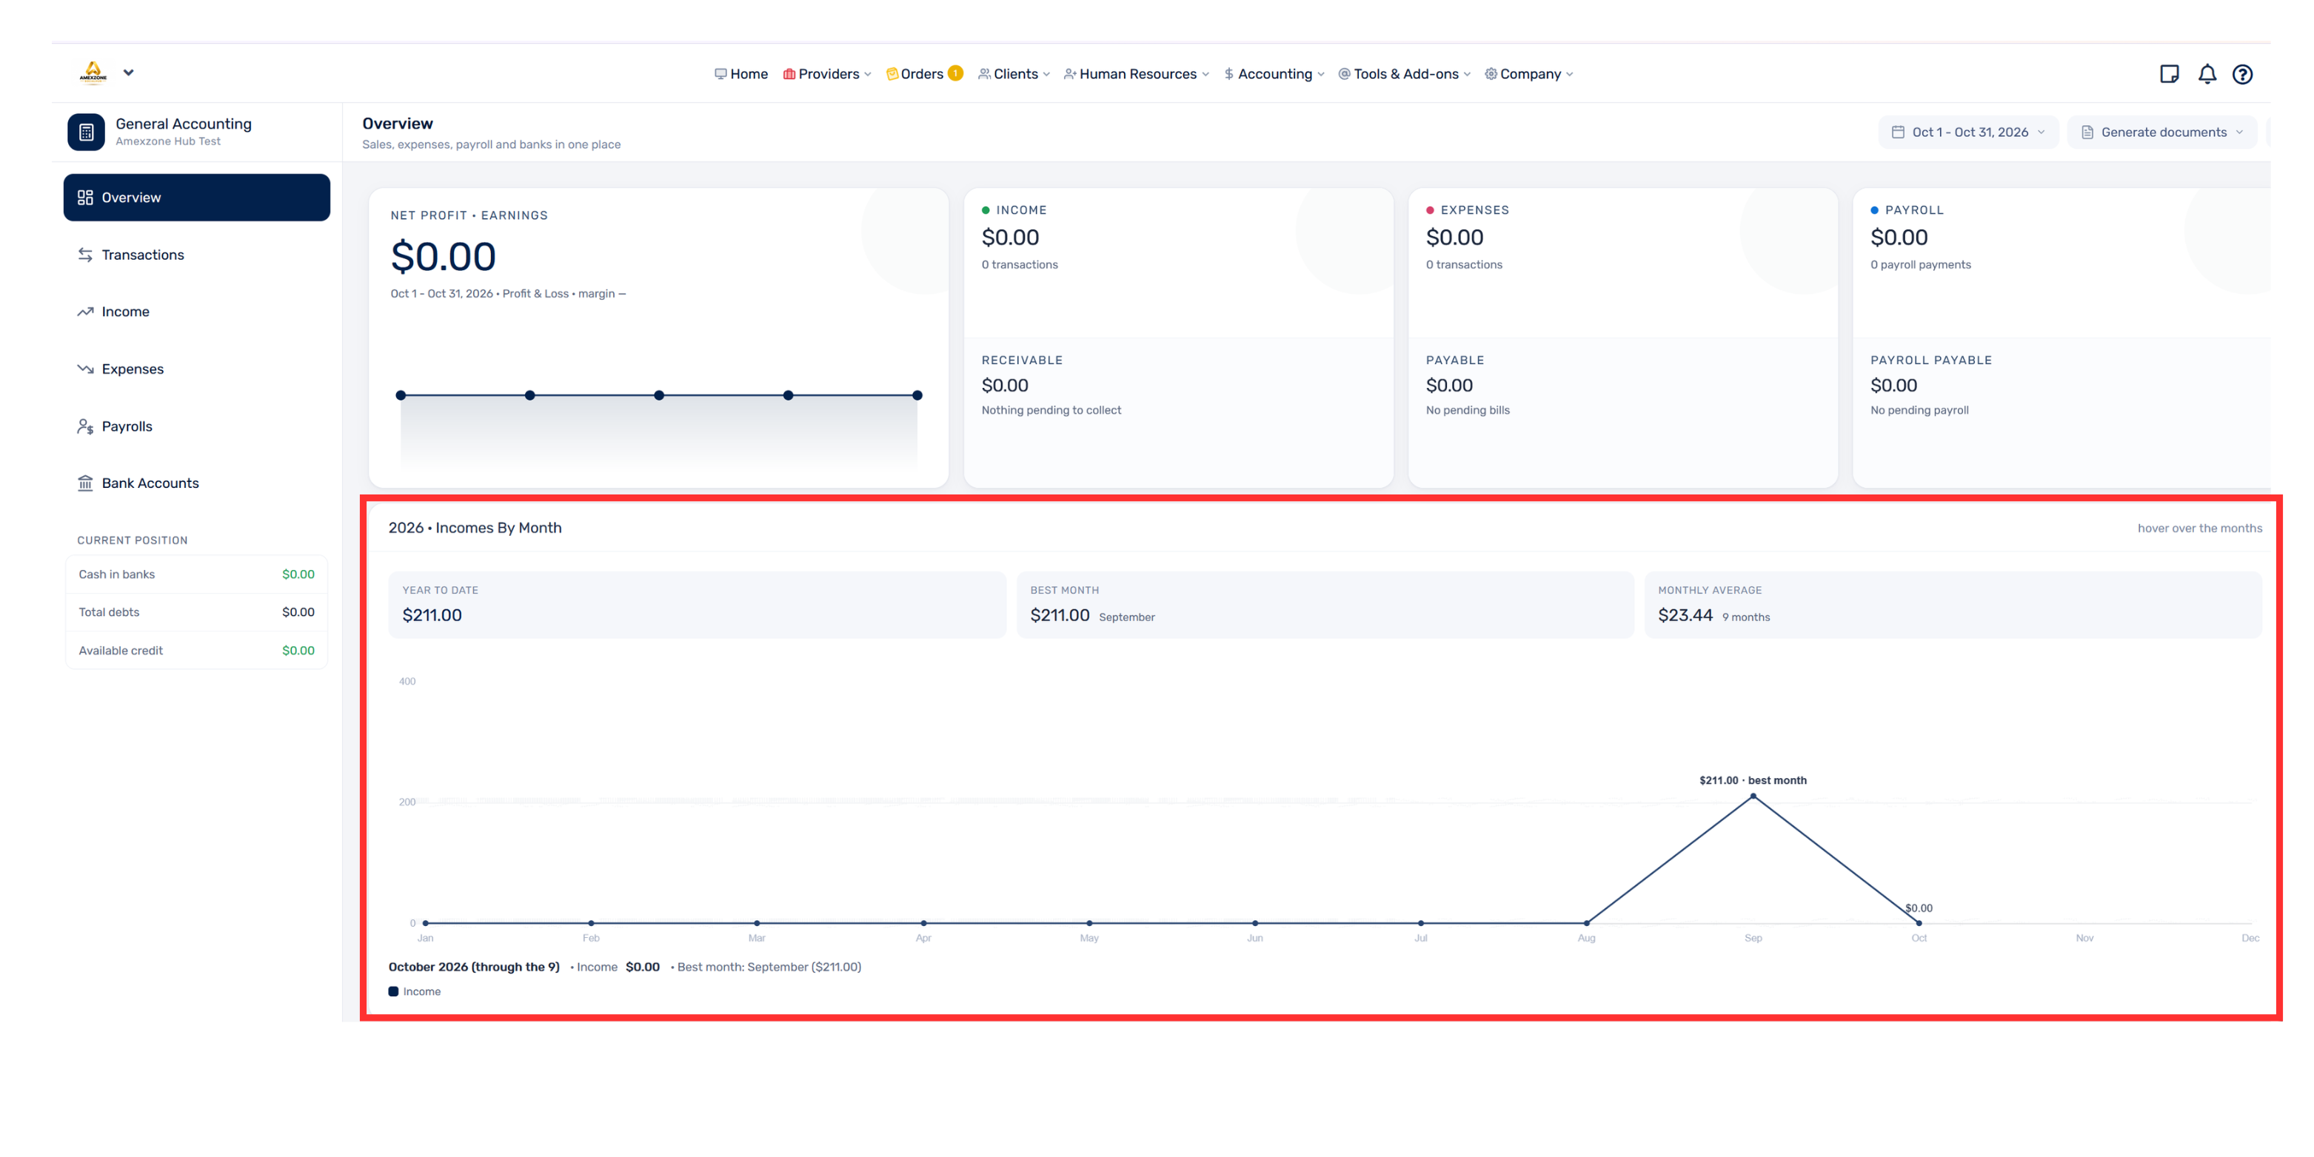
Task: Click the Bank Accounts building icon
Action: 85,483
